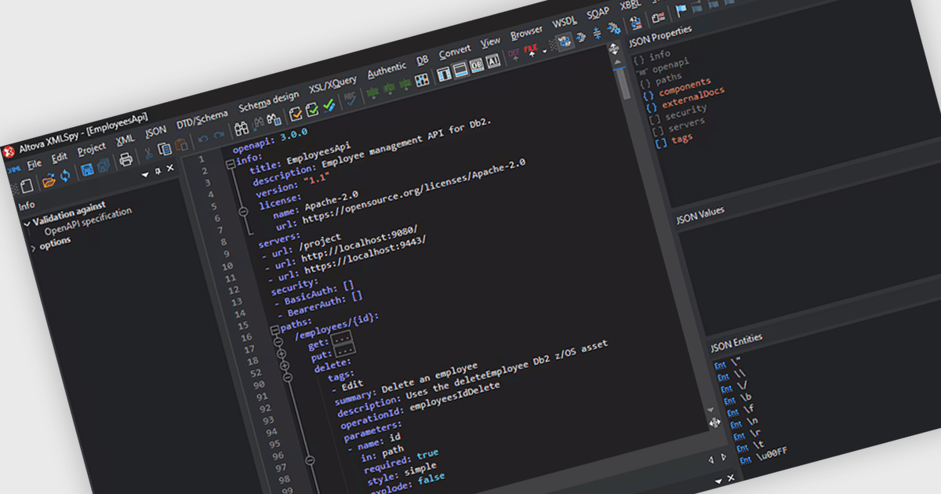Click the yellow Check well-formedness icon
This screenshot has height=494, width=941.
(296, 114)
